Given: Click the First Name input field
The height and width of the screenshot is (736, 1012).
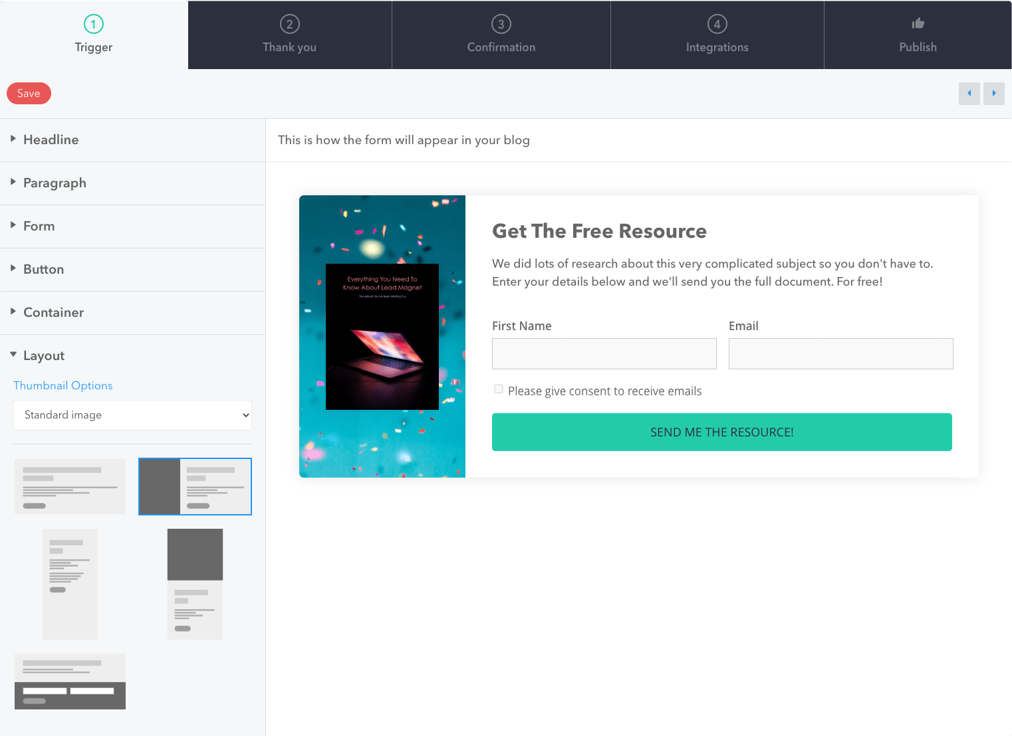Looking at the screenshot, I should pos(604,354).
